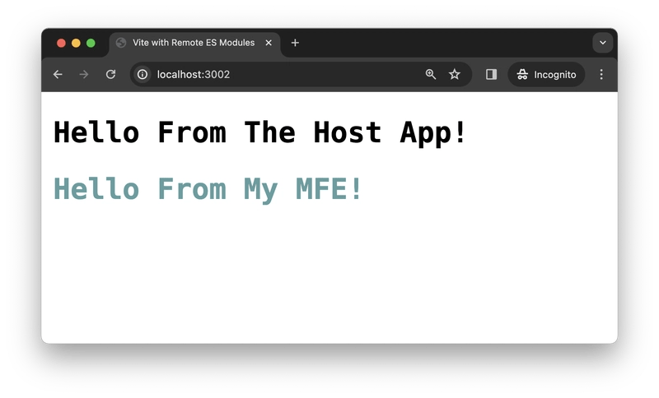
Task: Select the Vite with Remote ES Modules tab
Action: [195, 44]
